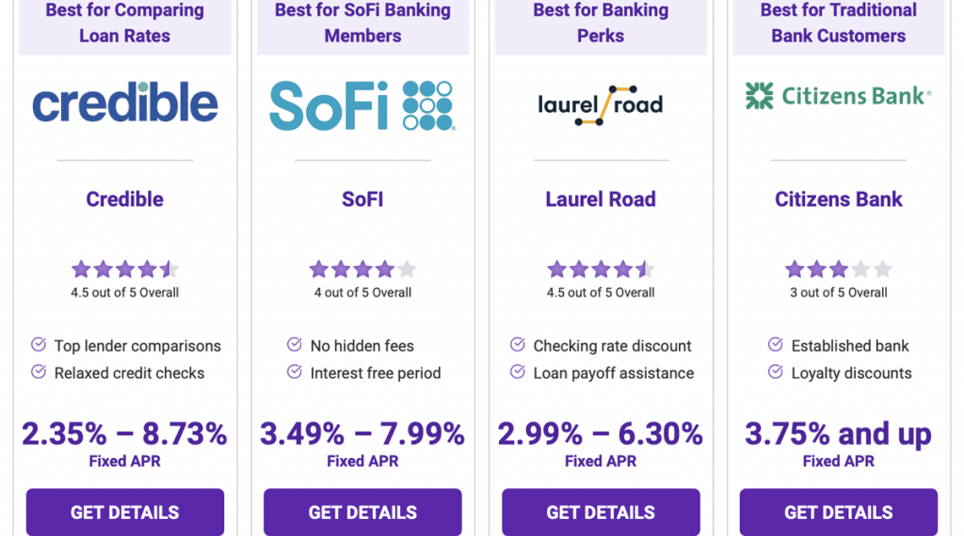Image resolution: width=964 pixels, height=536 pixels.
Task: Click SoFi's four star rating
Action: pyautogui.click(x=362, y=270)
